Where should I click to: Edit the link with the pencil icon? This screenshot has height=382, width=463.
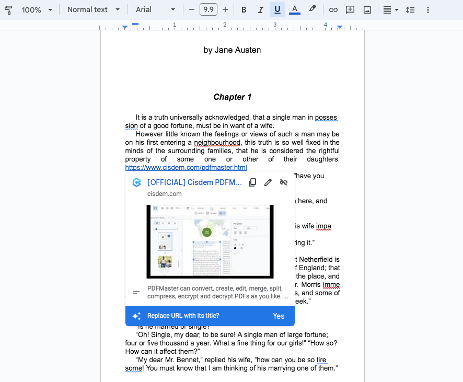pos(268,182)
